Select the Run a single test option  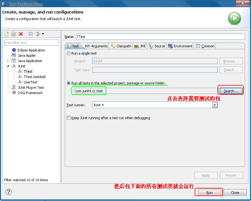point(69,54)
